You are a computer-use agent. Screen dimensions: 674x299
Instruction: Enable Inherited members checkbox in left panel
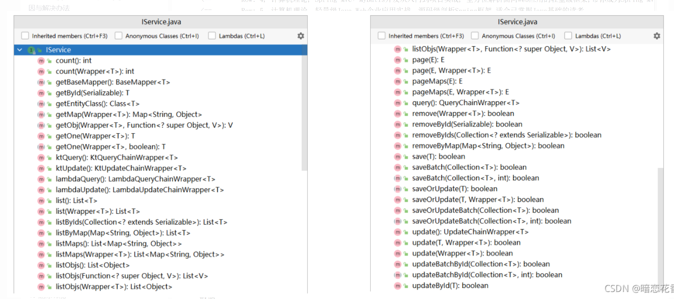pyautogui.click(x=25, y=36)
